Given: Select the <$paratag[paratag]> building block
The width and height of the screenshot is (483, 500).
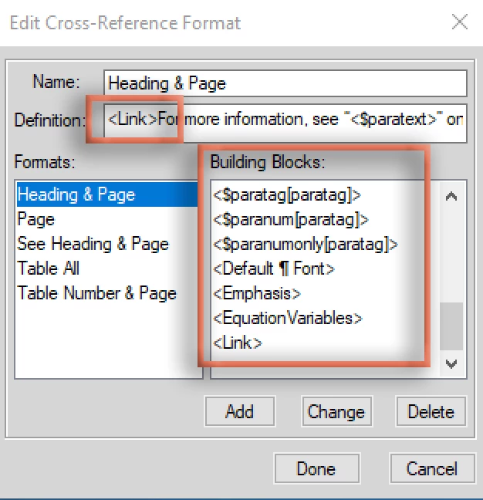Looking at the screenshot, I should pos(287,195).
